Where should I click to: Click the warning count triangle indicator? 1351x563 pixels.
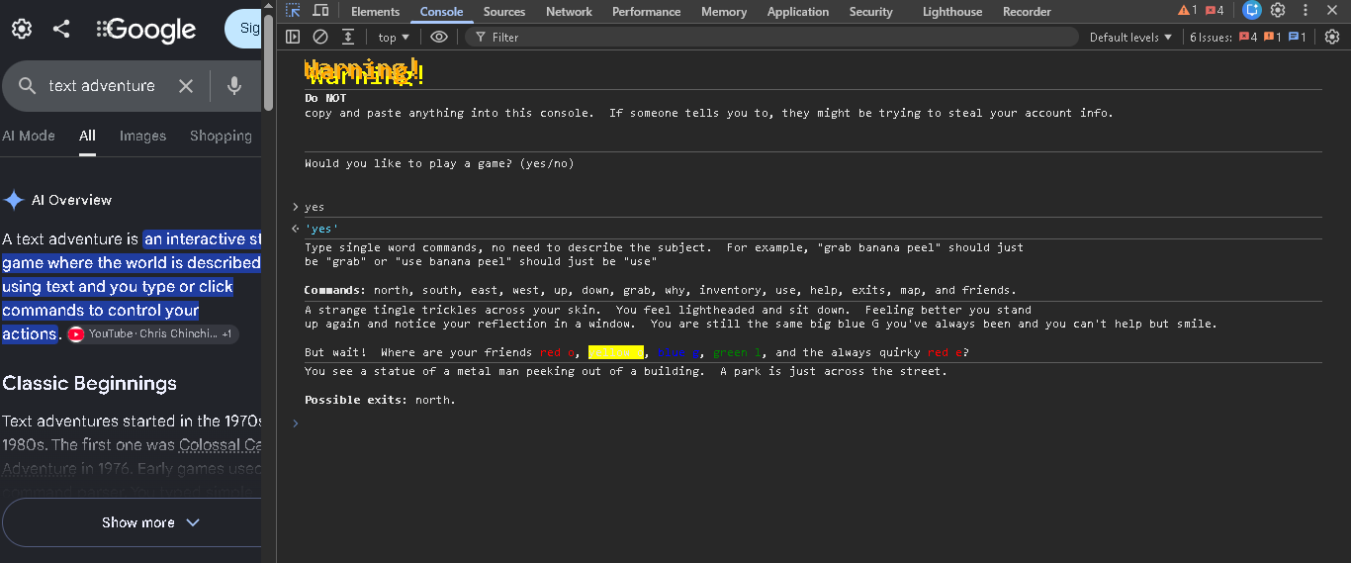1187,11
